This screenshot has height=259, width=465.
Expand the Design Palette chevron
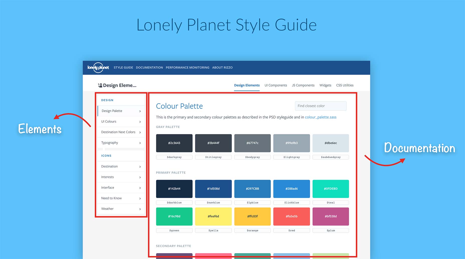140,111
